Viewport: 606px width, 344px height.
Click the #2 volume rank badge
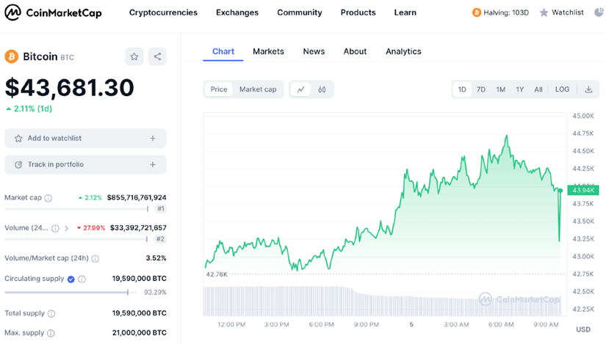[160, 239]
